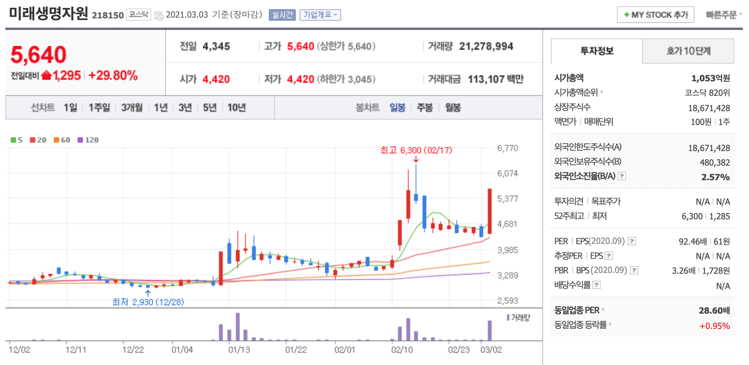Switch to the 투자정보 tab

click(597, 51)
